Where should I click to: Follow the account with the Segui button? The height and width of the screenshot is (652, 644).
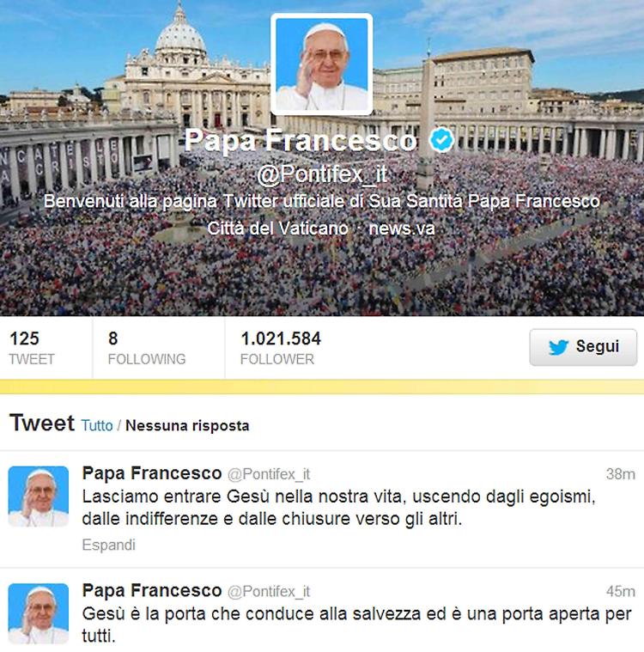click(583, 347)
